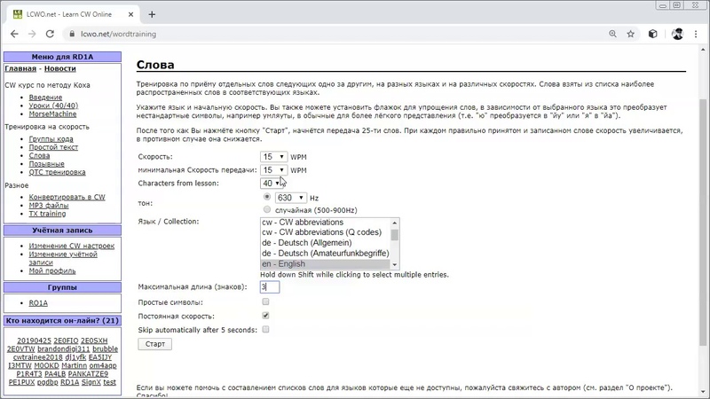Reload the lcwo.net page
Image resolution: width=710 pixels, height=399 pixels.
point(50,34)
